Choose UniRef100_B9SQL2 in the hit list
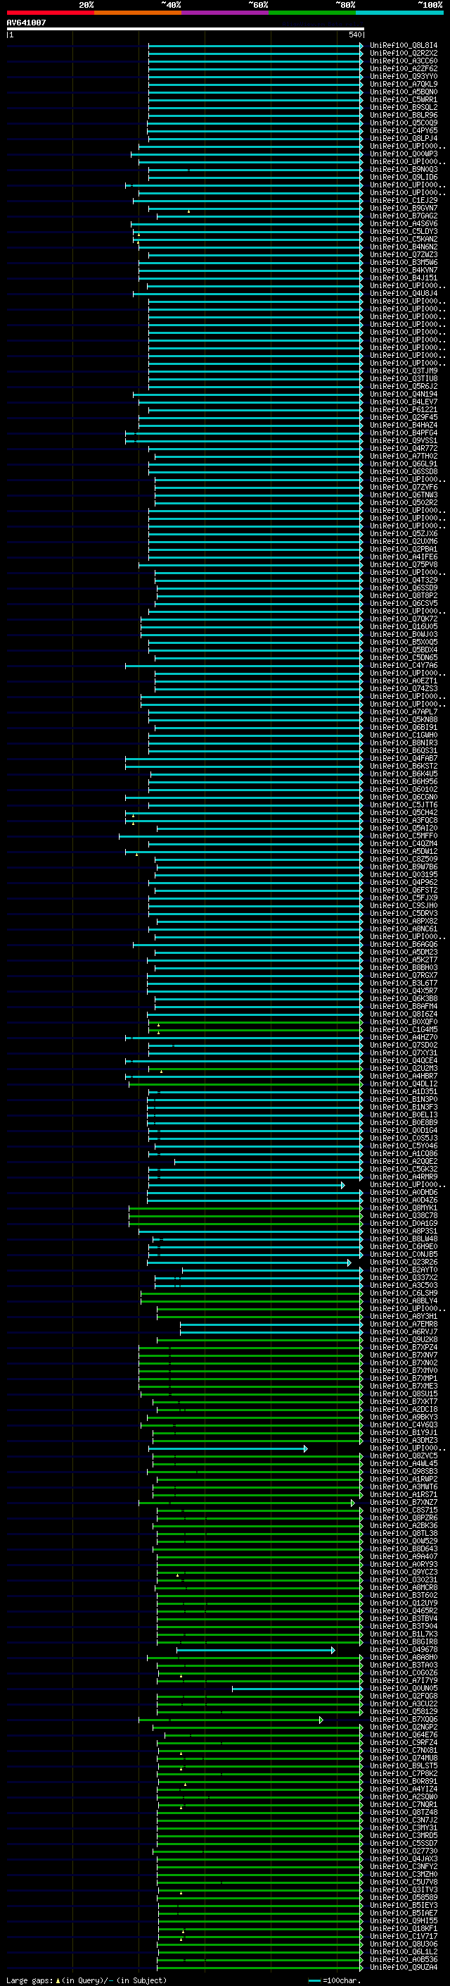Viewport: 450px width, 1986px height. (x=403, y=107)
